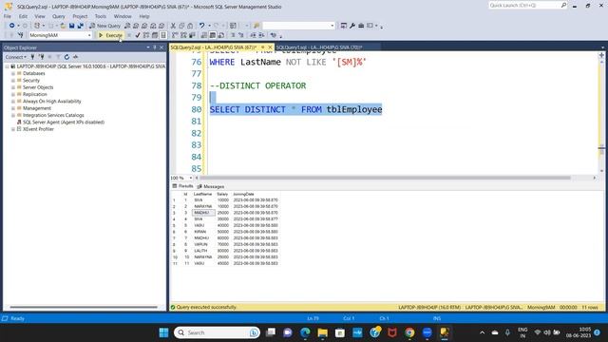This screenshot has width=608, height=342.
Task: Click the Properties wrench icon
Action: (352, 26)
